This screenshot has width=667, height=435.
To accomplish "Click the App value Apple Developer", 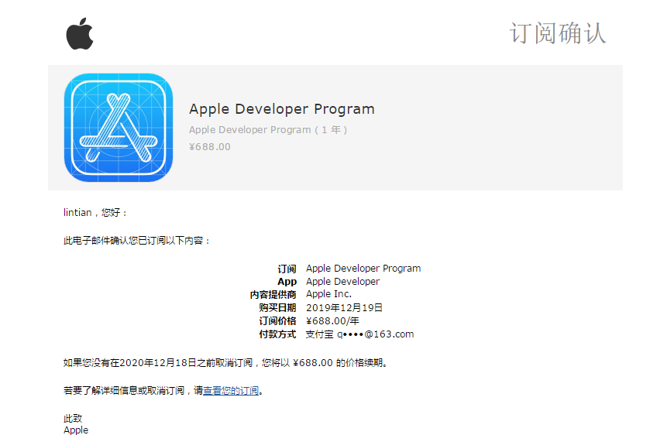I will (x=342, y=282).
